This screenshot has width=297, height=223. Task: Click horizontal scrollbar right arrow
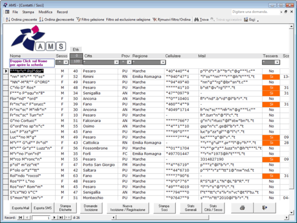pyautogui.click(x=286, y=218)
